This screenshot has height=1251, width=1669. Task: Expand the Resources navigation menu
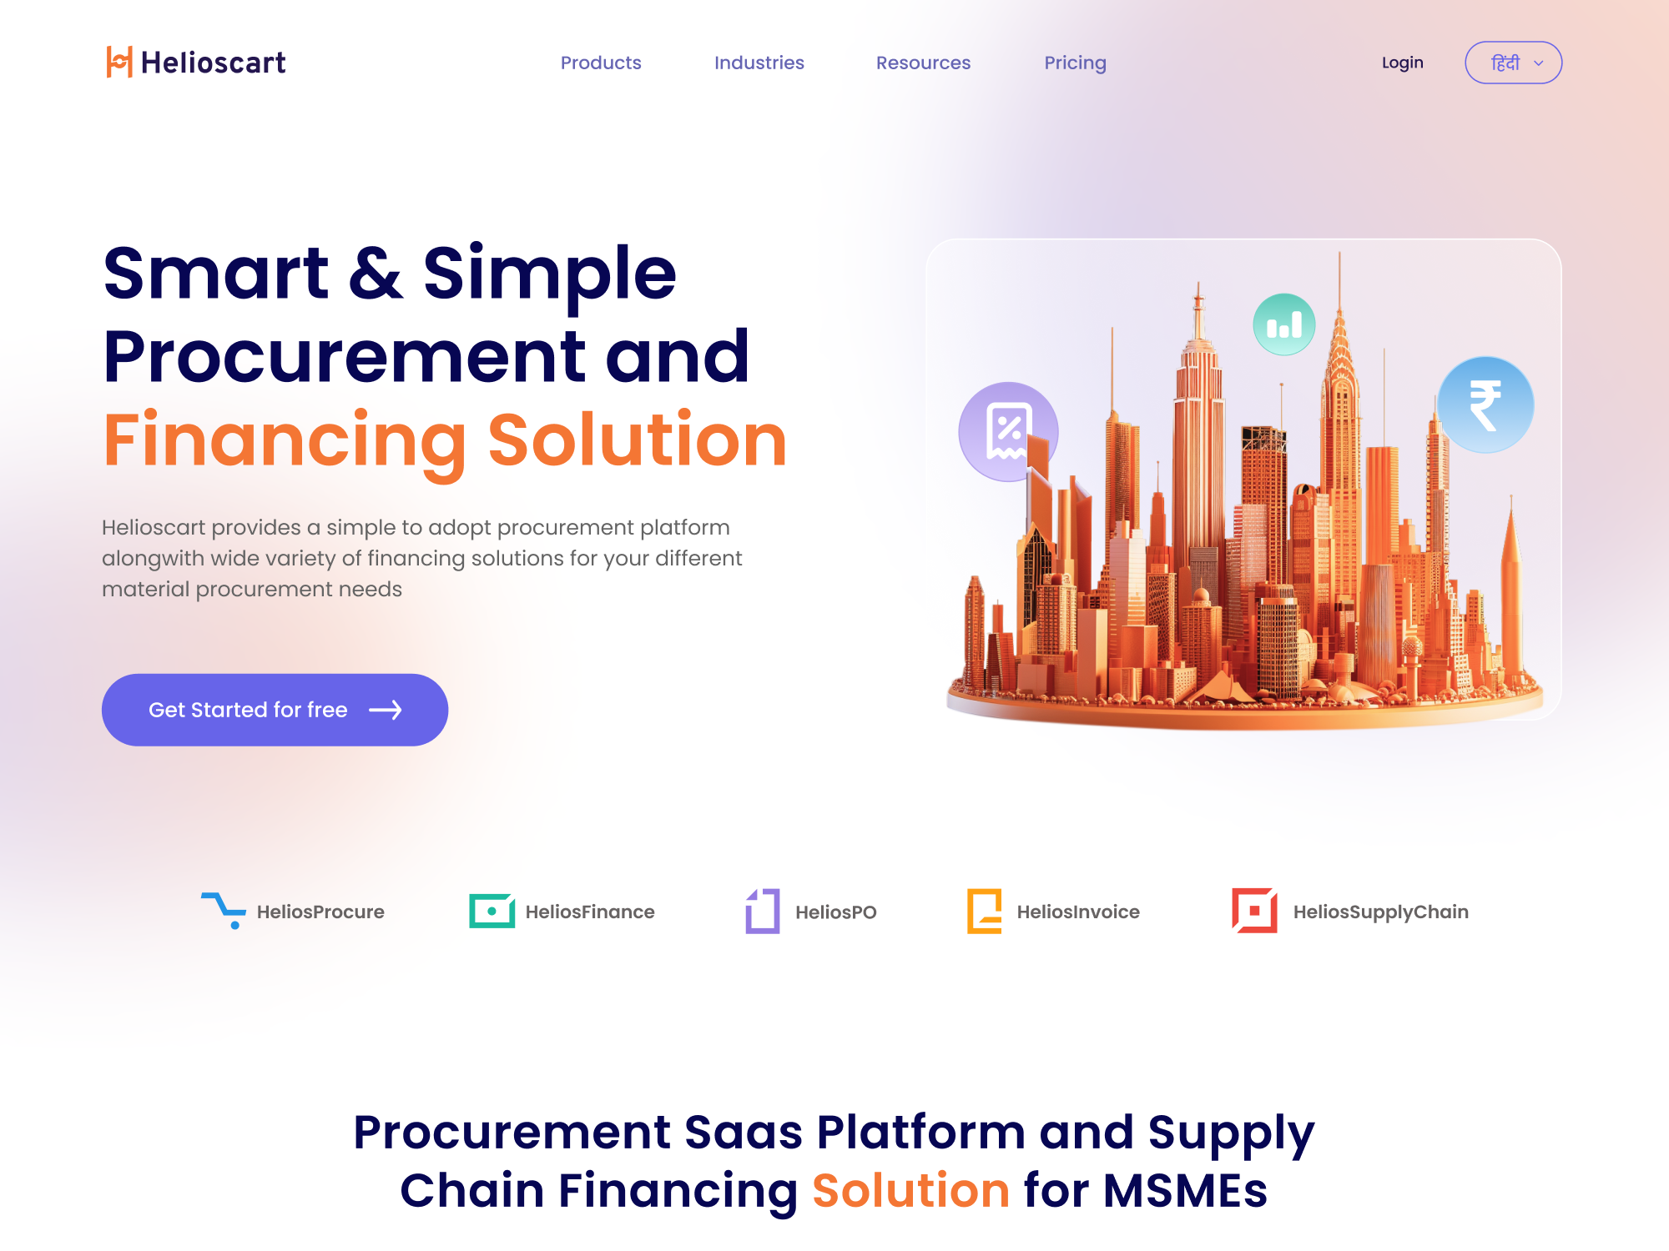point(925,62)
